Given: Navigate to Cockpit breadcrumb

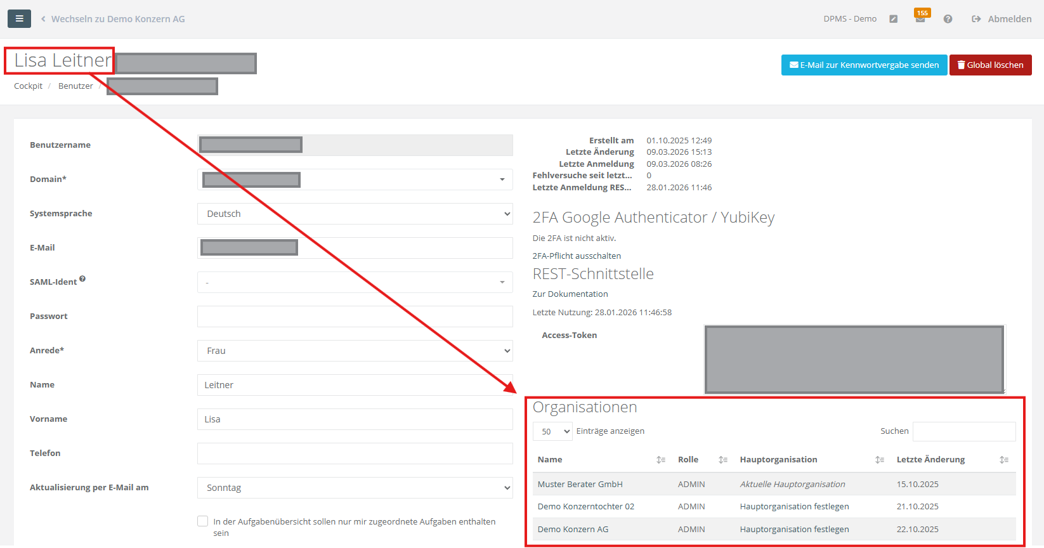Looking at the screenshot, I should click(28, 86).
